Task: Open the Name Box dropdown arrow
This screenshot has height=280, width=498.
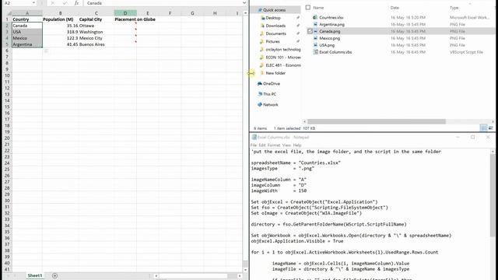Action: 33,3
